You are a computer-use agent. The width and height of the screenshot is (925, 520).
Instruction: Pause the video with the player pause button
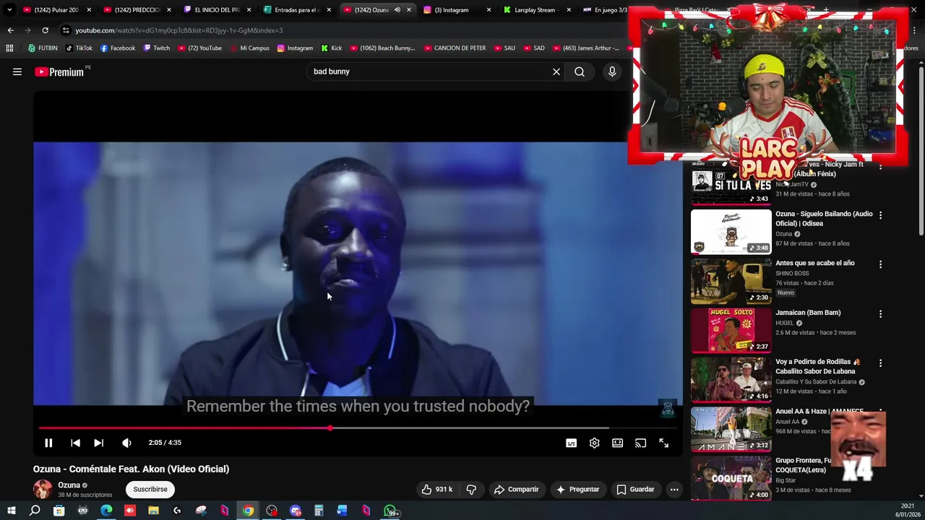48,443
